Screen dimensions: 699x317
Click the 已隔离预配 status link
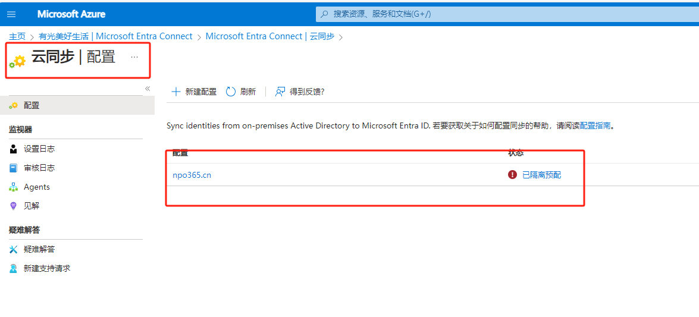click(541, 175)
